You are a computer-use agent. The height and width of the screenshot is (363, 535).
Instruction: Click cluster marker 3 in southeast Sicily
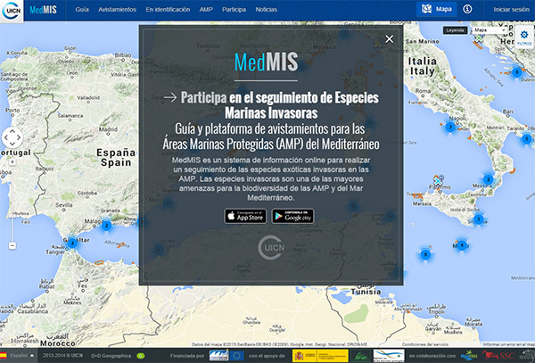coord(478,219)
